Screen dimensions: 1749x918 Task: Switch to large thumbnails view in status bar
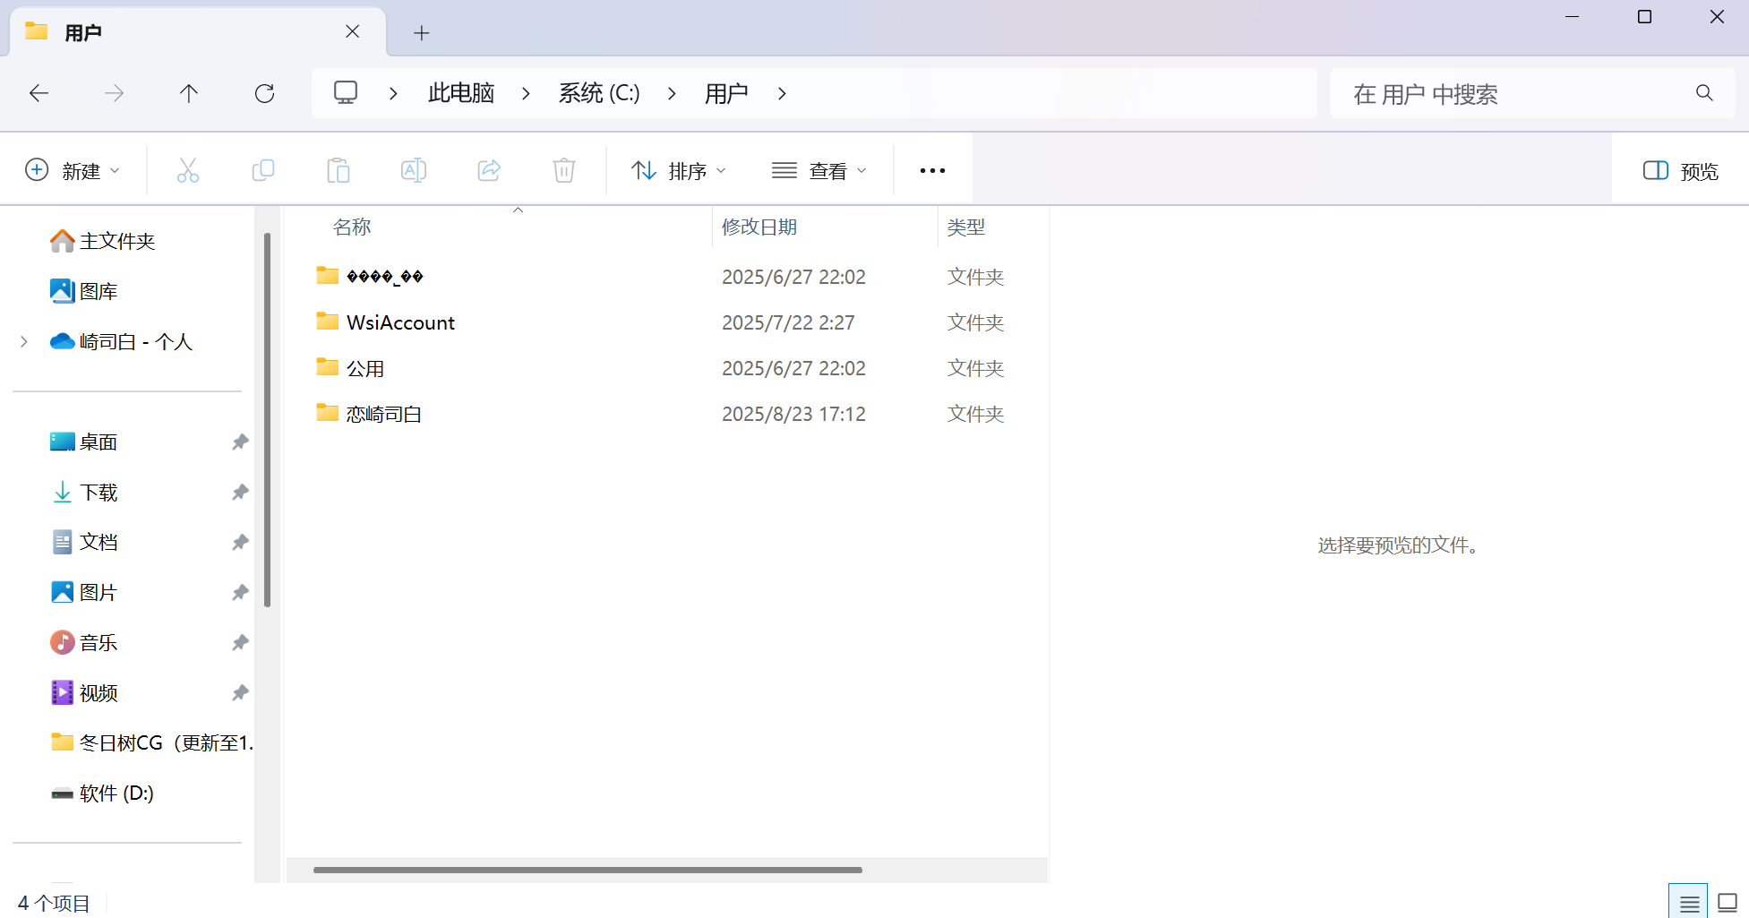1728,904
